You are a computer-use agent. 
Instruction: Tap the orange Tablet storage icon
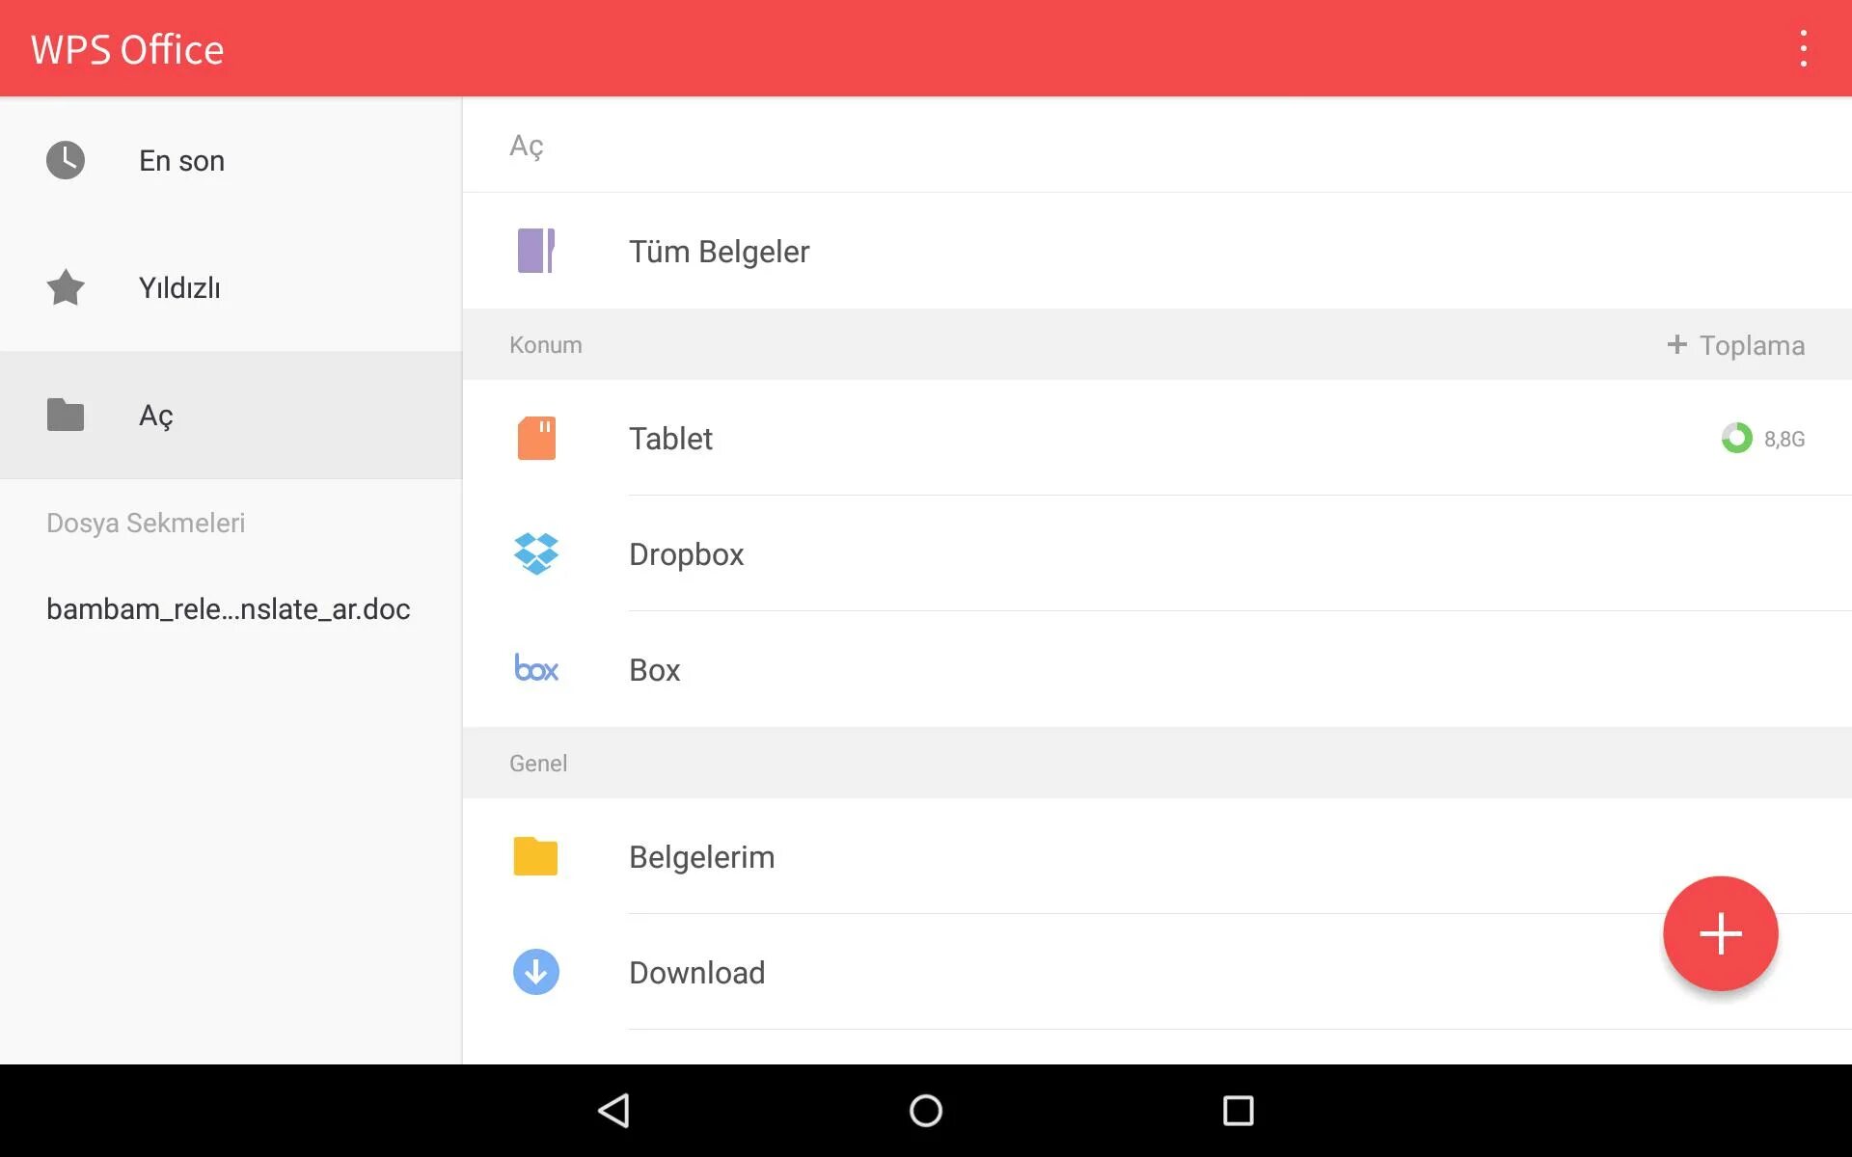[536, 439]
